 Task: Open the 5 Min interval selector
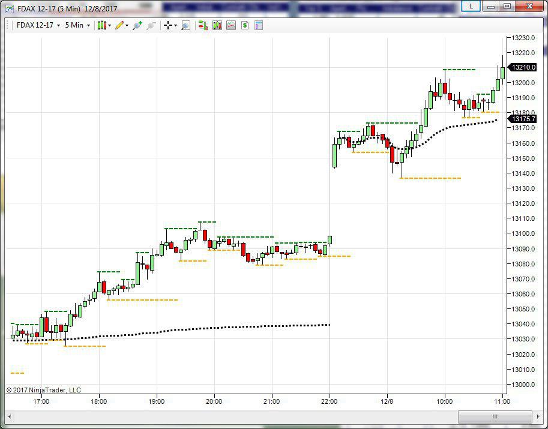[x=77, y=25]
